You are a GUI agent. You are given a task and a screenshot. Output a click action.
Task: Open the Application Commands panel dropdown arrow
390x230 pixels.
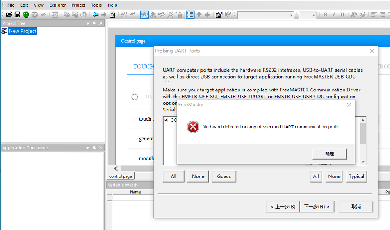tap(87, 148)
